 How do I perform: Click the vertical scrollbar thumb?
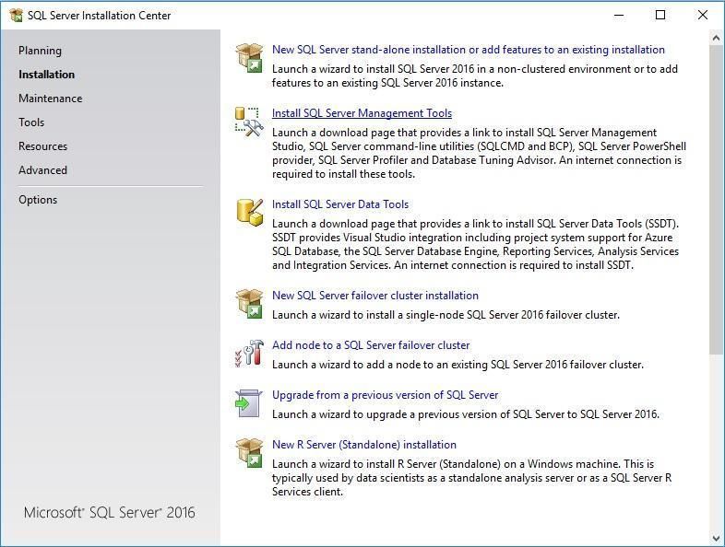716,200
